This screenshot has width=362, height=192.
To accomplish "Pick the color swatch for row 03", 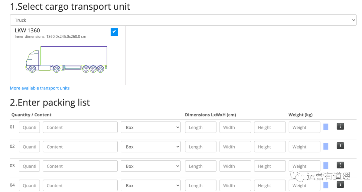I will (326, 165).
